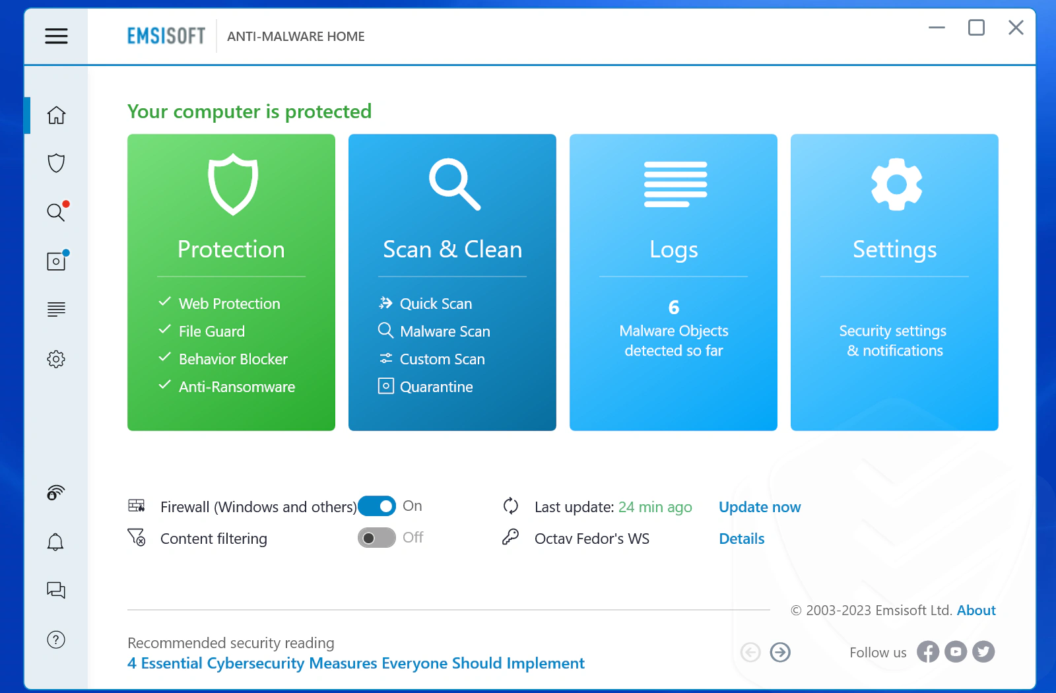Viewport: 1056px width, 693px height.
Task: Open Protection shield icon in sidebar
Action: click(56, 163)
